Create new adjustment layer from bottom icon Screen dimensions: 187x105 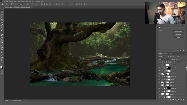coord(176,100)
